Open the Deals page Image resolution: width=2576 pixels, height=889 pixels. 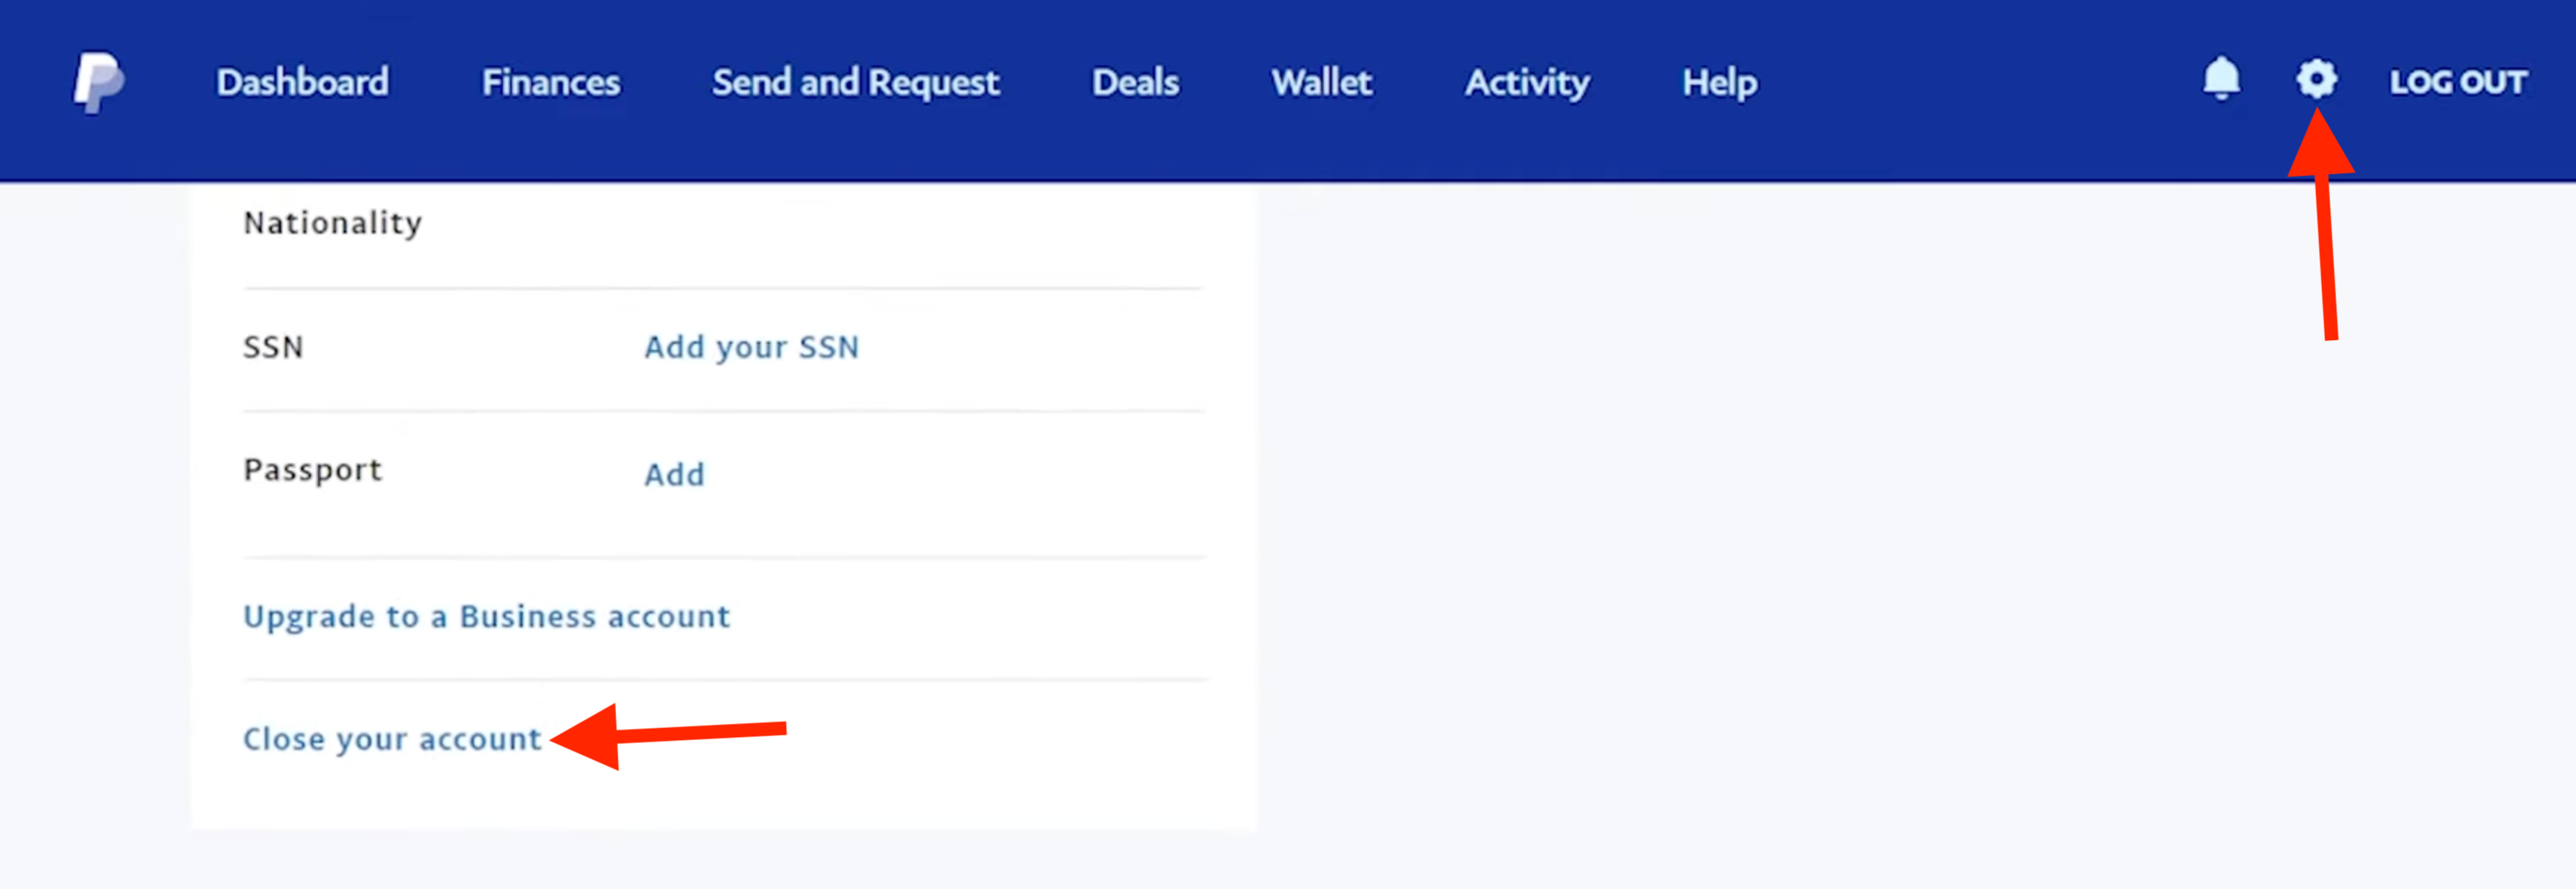[1135, 82]
